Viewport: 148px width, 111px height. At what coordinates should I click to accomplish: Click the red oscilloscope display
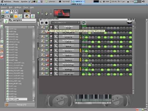62,13
